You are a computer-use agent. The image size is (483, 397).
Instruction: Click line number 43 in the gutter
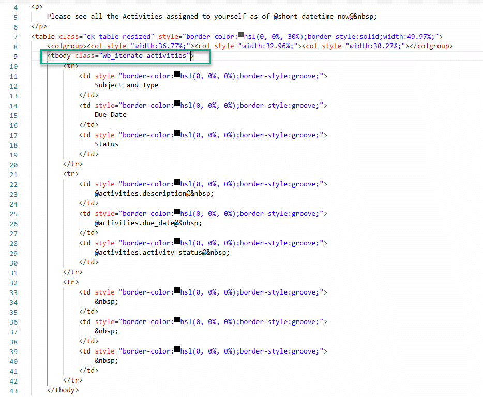[13, 391]
